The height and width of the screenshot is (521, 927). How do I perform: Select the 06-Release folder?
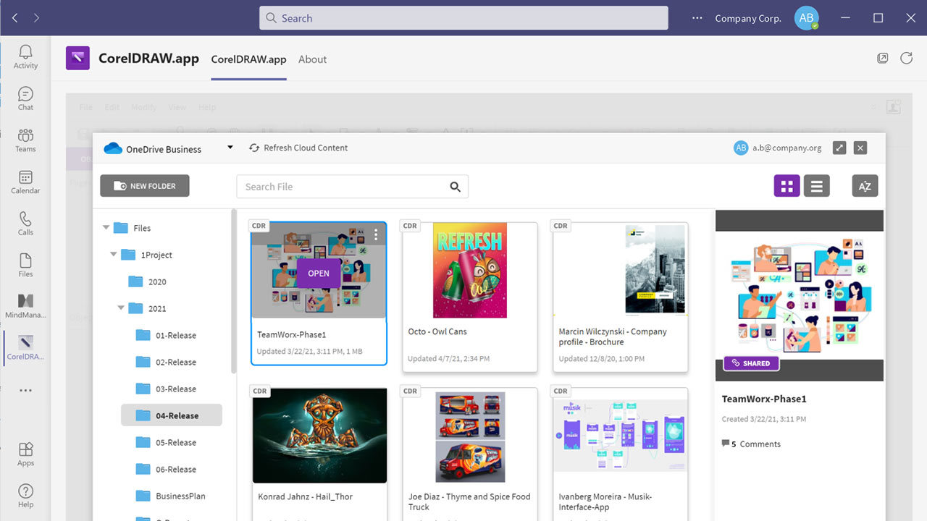pyautogui.click(x=166, y=469)
